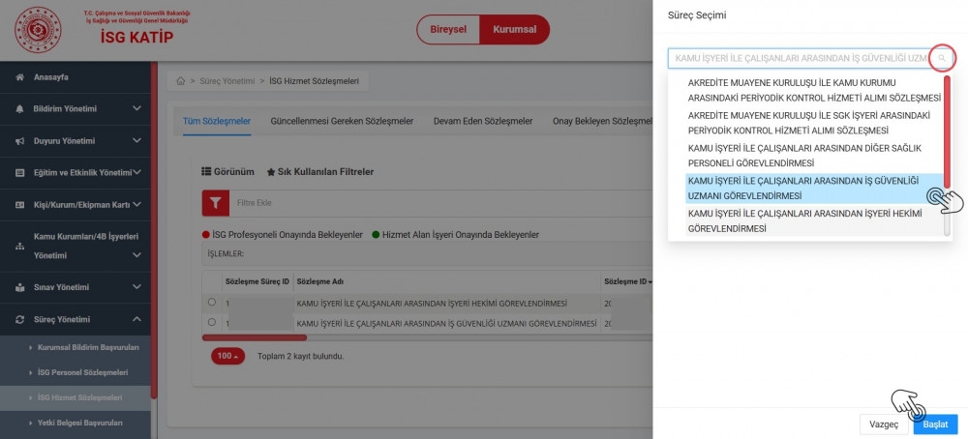Click the Sınav Yönetimi icon
Viewport: 968px width, 439px height.
[x=19, y=287]
